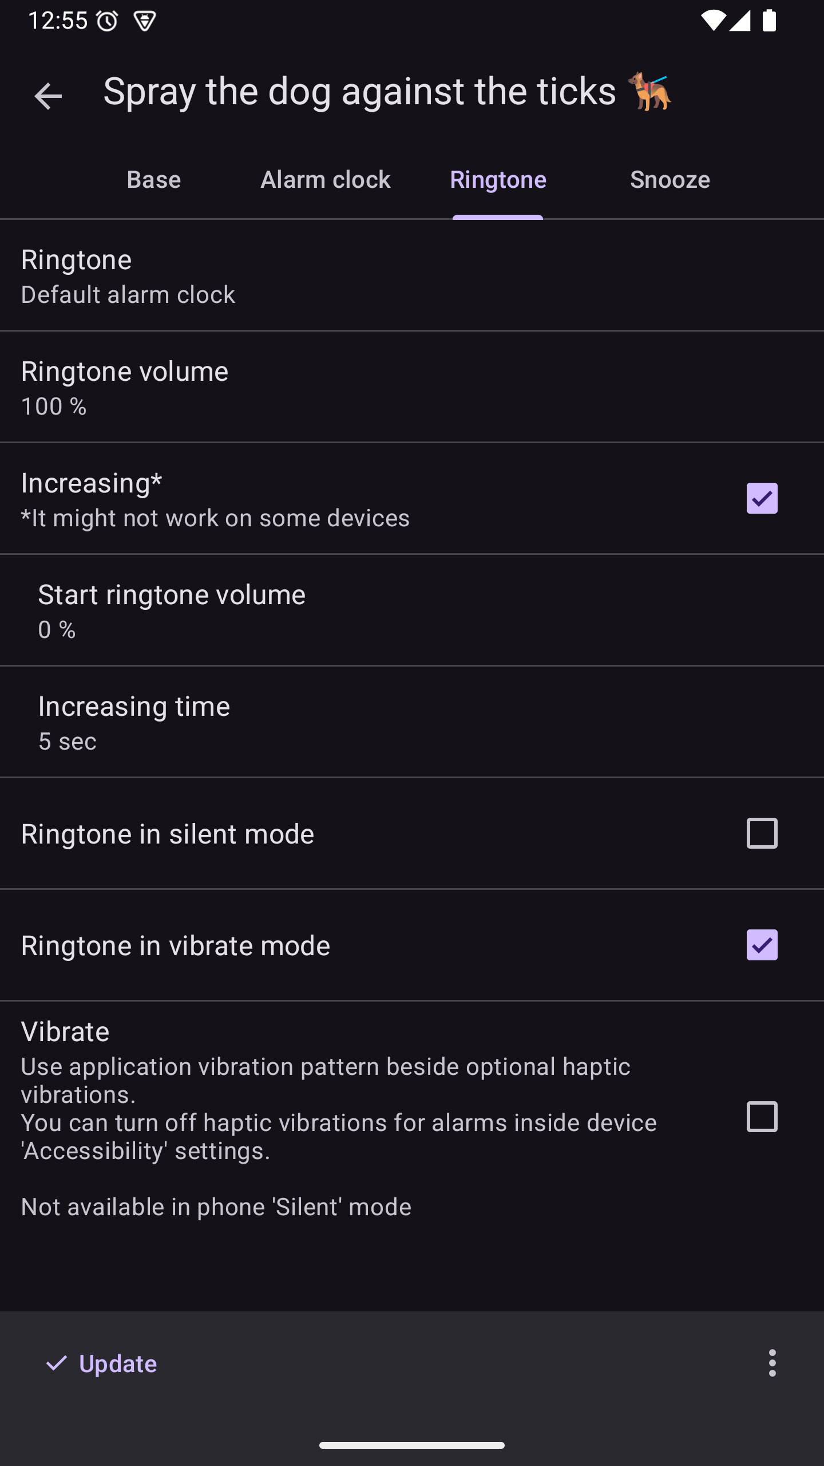Tap the alarm icon in status bar
Screen dimensions: 824x1466
[107, 22]
